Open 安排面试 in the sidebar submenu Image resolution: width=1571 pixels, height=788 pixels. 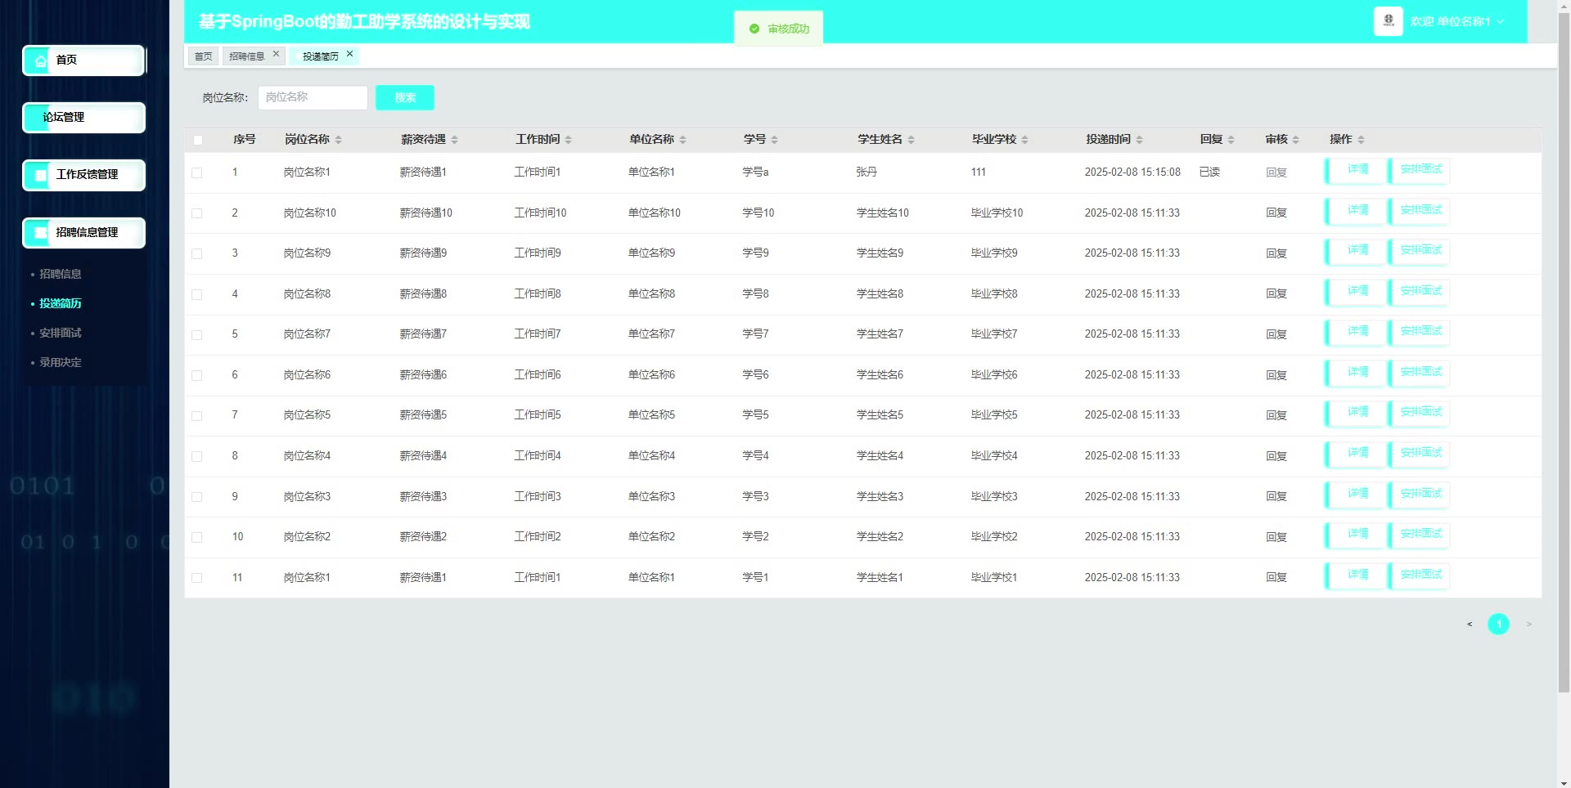[61, 333]
